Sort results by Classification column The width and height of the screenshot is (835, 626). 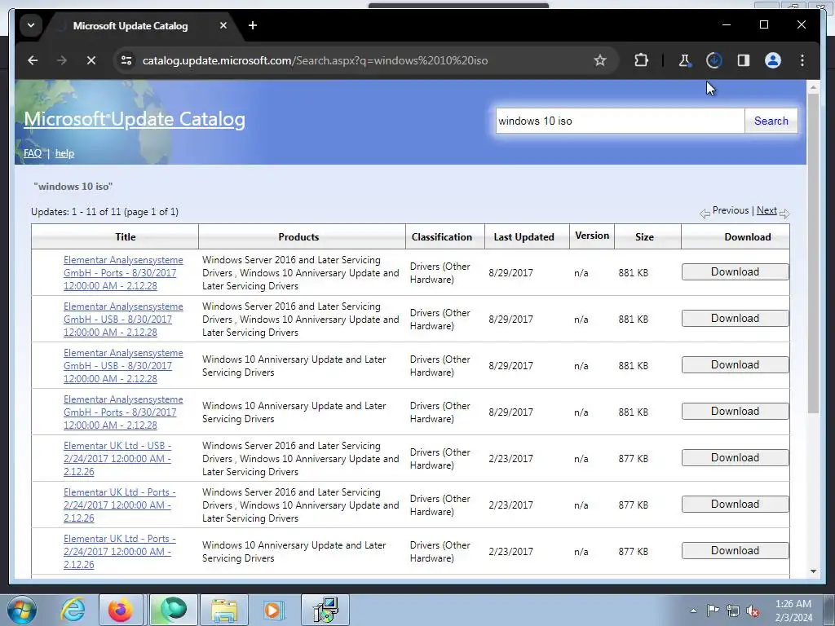pos(441,237)
